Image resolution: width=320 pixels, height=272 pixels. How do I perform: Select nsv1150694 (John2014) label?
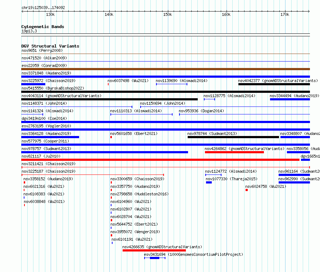(163, 103)
